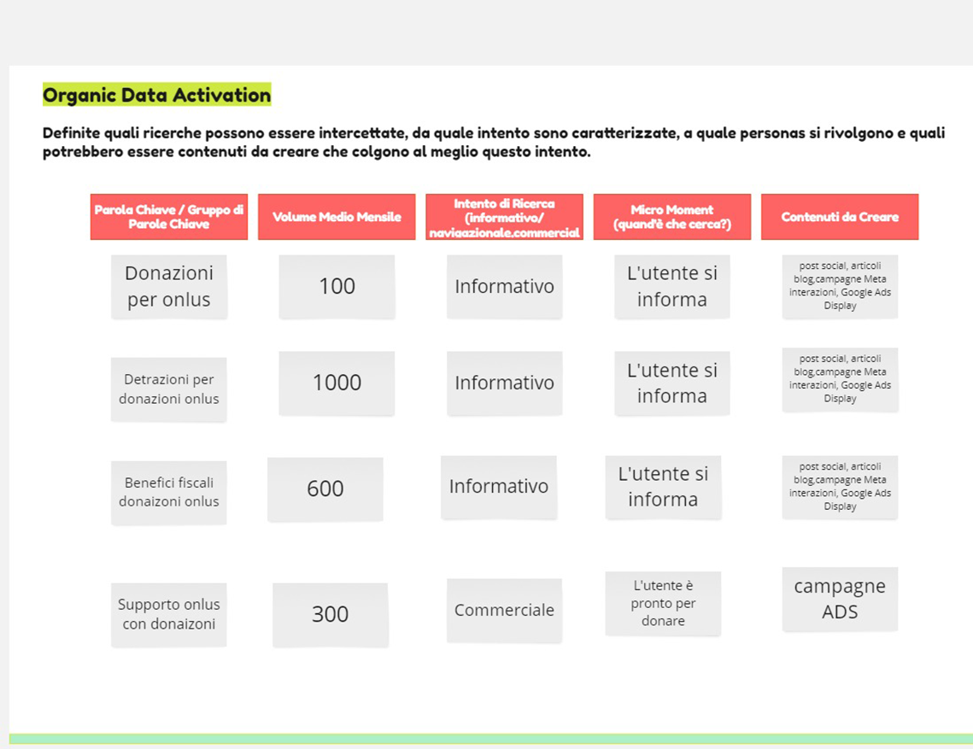Select the campagne ADS sticky note

click(x=841, y=599)
